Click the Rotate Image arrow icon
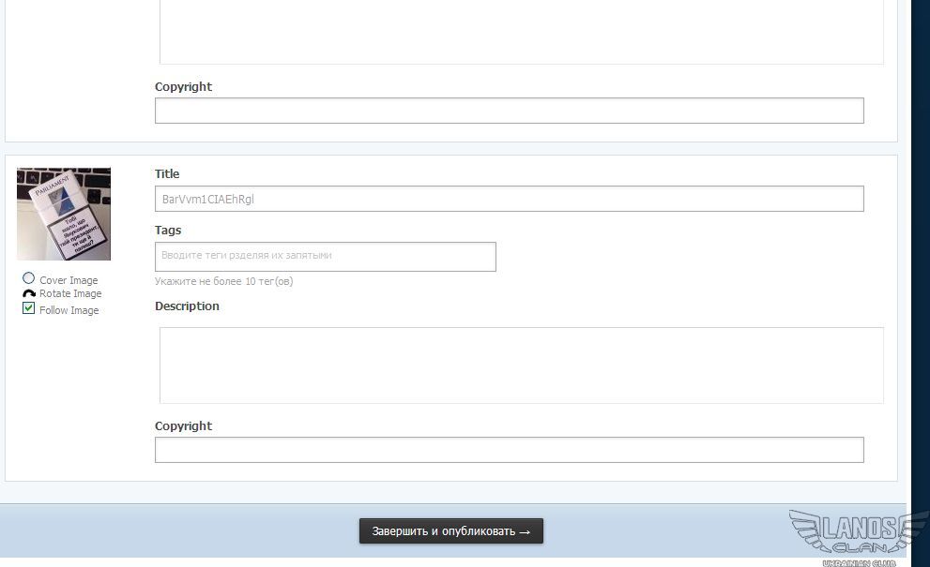 (x=29, y=293)
